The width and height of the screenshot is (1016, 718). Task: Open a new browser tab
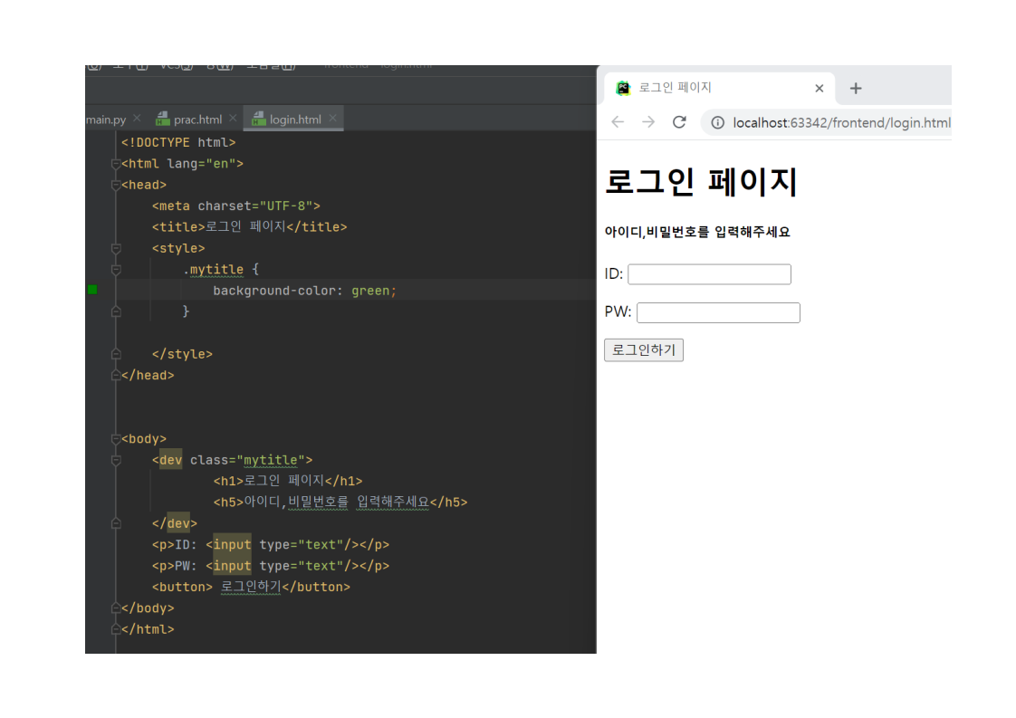click(856, 88)
